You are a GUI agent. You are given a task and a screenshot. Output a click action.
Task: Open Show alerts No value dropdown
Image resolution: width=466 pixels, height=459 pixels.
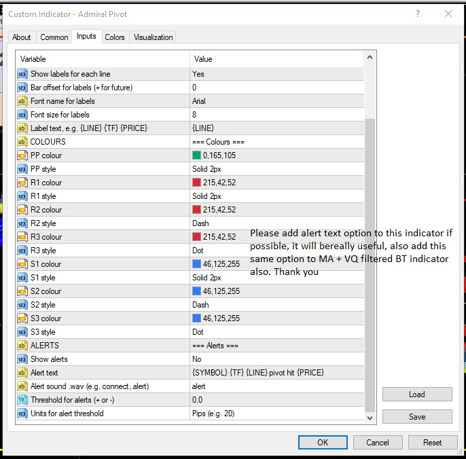[x=276, y=359]
